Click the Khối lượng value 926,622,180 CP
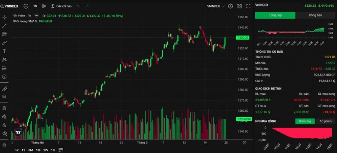Image resolution: width=337 pixels, height=153 pixels. (324, 75)
